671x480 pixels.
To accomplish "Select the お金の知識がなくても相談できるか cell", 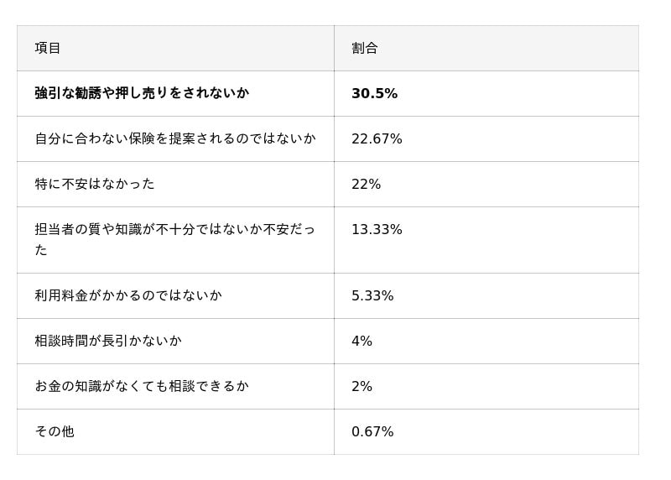I will (142, 386).
